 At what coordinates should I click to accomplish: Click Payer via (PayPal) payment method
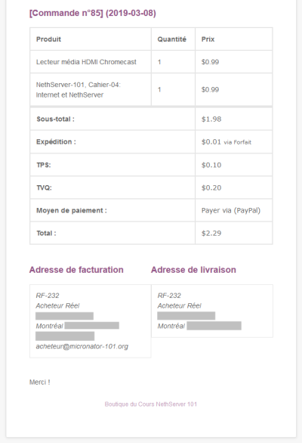(231, 210)
